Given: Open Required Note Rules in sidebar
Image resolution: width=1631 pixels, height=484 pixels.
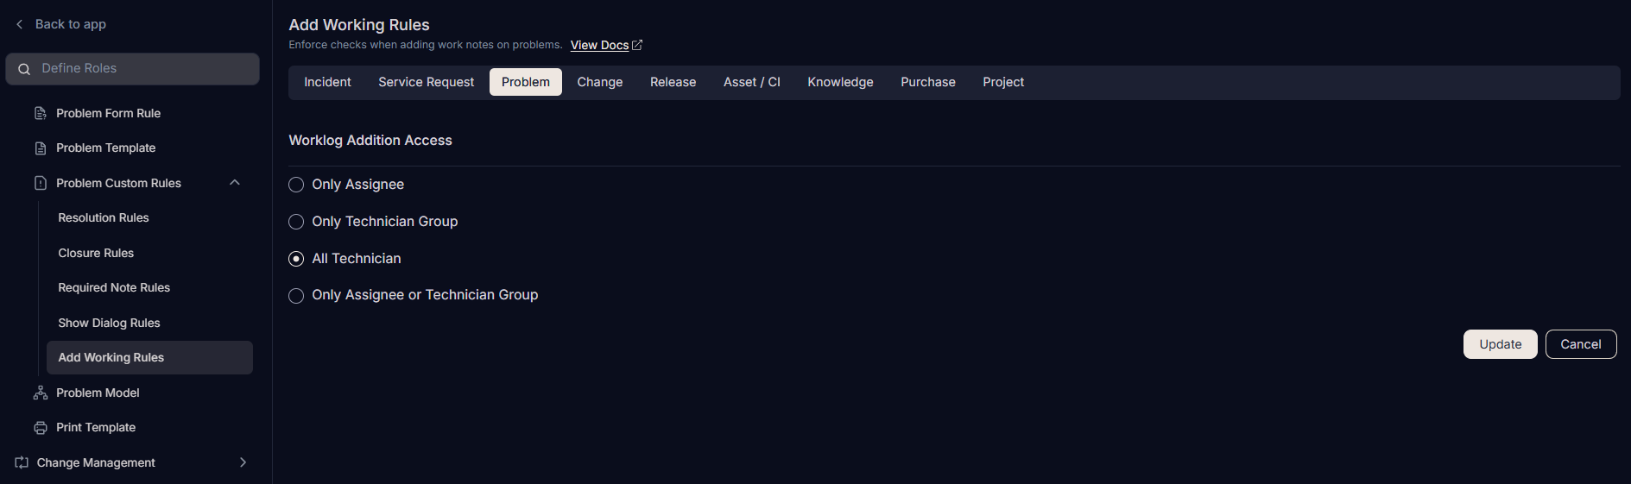Looking at the screenshot, I should click(x=114, y=288).
